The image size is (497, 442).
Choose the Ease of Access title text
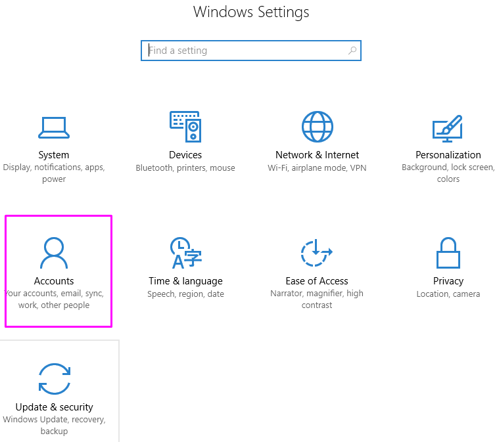317,281
